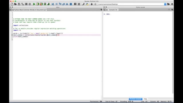
Task: Click line number 15 in the gutter
Action: point(12,35)
